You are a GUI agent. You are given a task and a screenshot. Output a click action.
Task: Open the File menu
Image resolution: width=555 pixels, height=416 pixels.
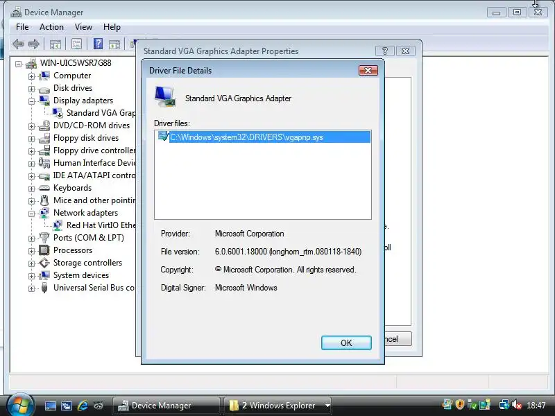[22, 27]
